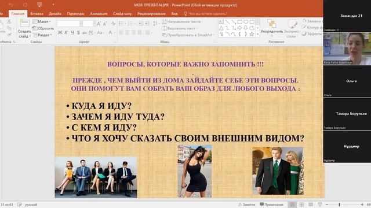Toggle strikethrough formatting

click(85, 32)
